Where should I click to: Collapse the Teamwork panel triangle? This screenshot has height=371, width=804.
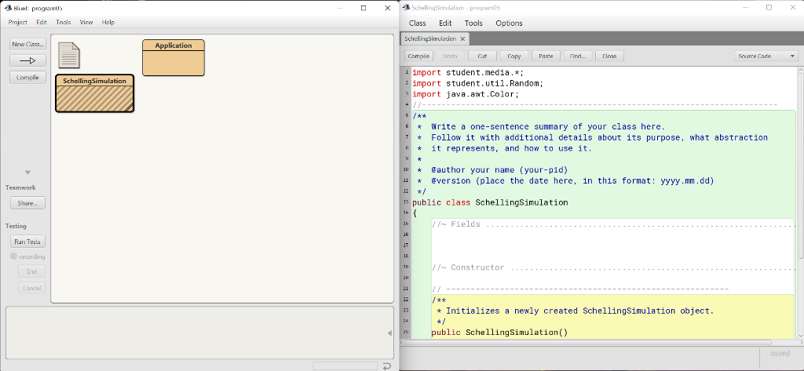pos(27,173)
